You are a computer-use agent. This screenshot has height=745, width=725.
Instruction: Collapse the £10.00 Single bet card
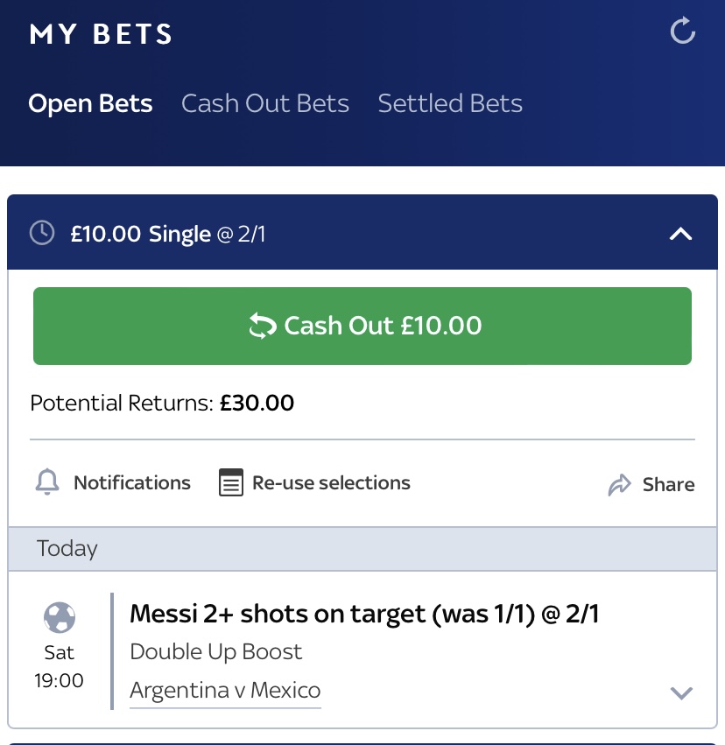[x=681, y=233]
